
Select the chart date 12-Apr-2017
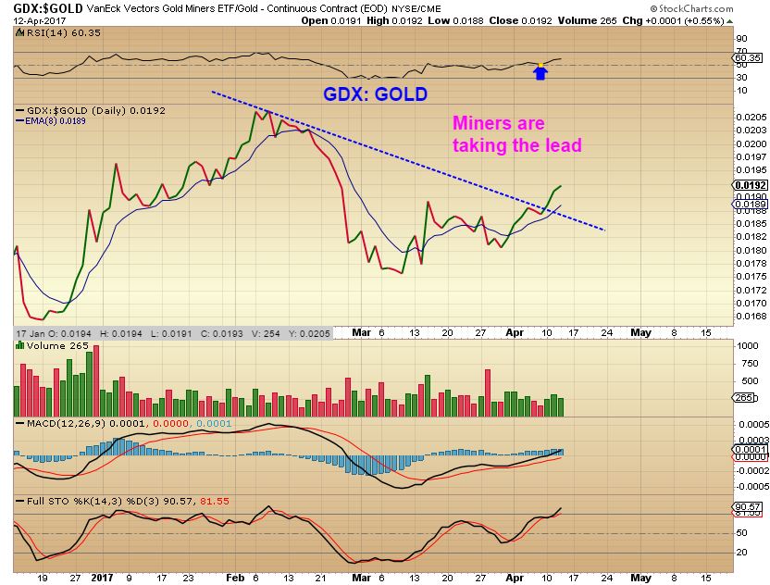pyautogui.click(x=39, y=20)
